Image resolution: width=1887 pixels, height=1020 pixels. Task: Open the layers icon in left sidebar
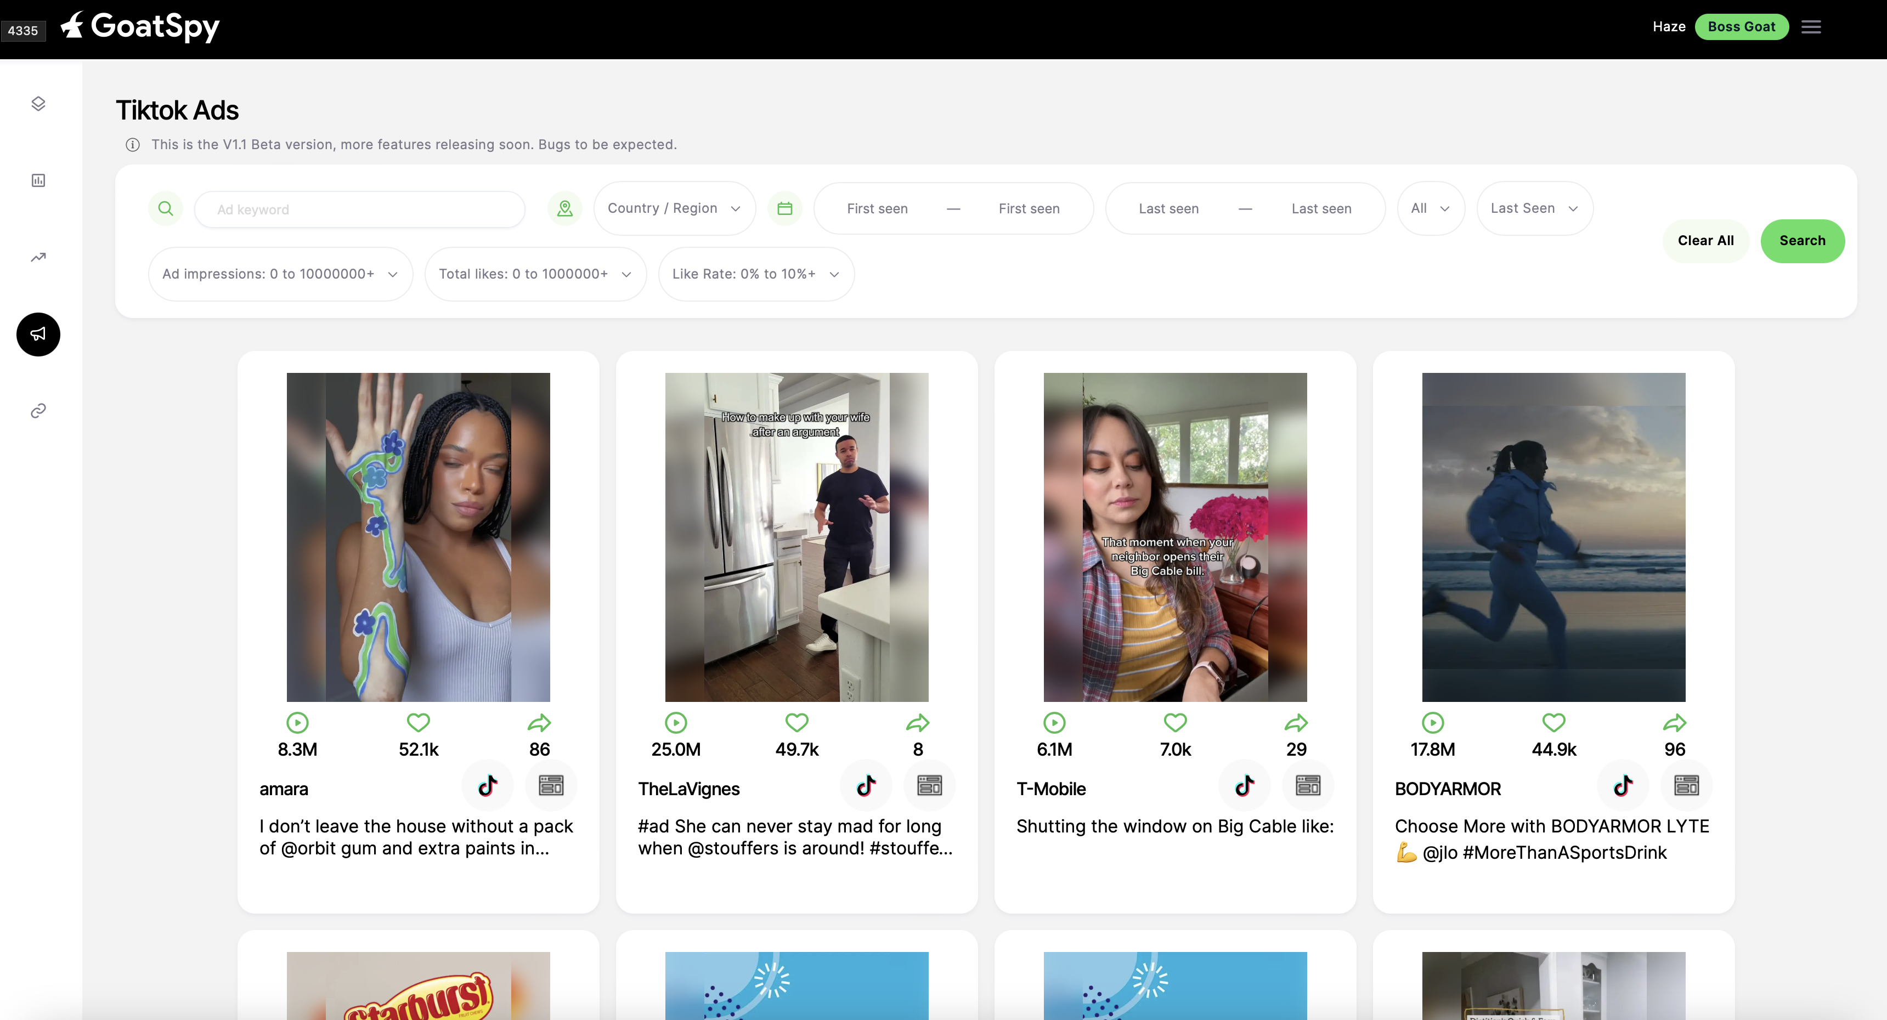(38, 104)
